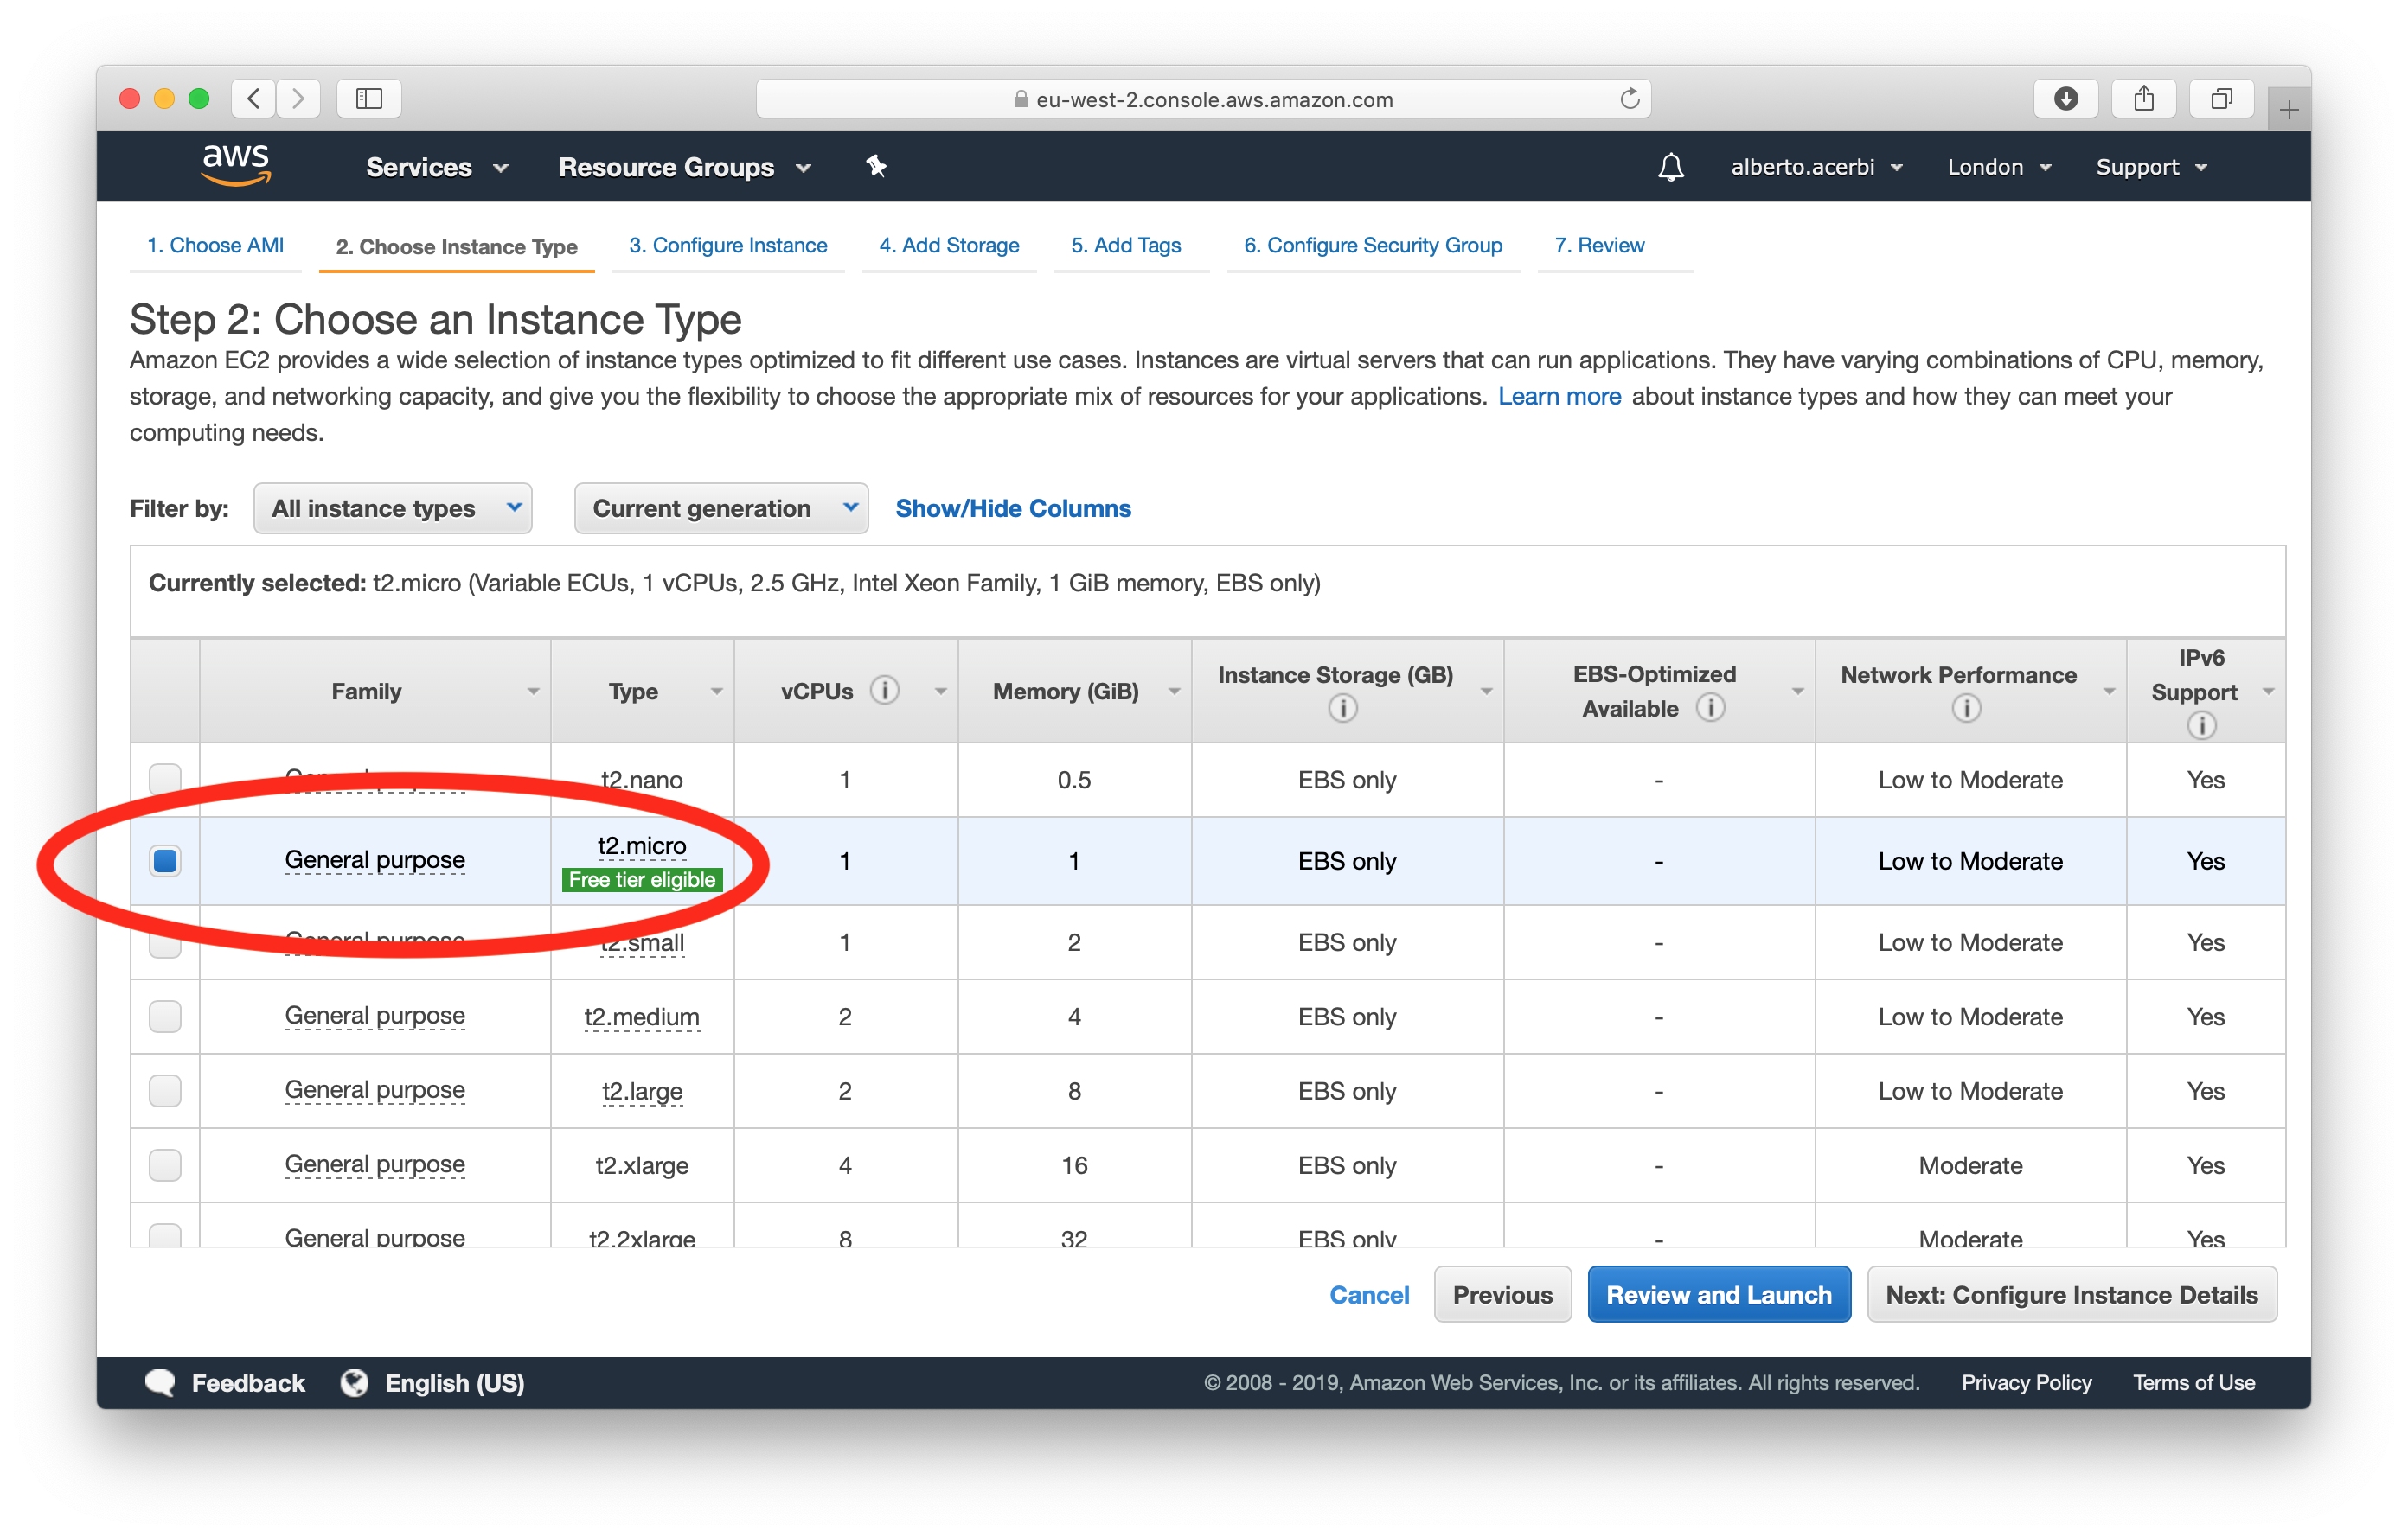
Task: Go forward with Safari forward arrow
Action: pyautogui.click(x=298, y=99)
